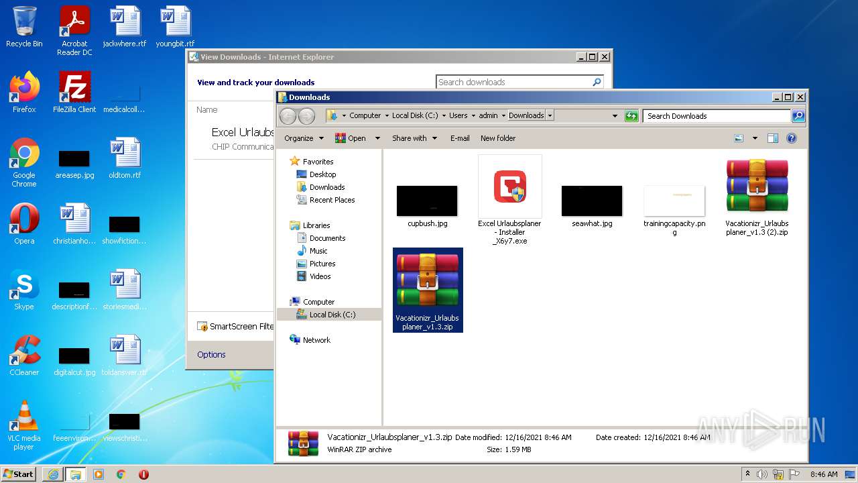Viewport: 858px width, 483px height.
Task: Open Explorer help question mark icon
Action: (x=792, y=138)
